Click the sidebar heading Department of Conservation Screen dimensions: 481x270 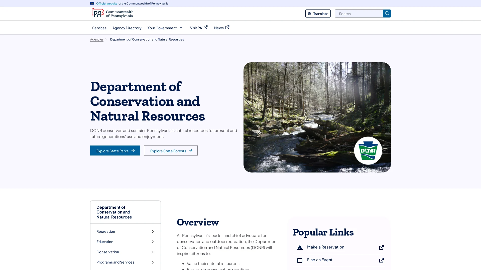pos(114,212)
